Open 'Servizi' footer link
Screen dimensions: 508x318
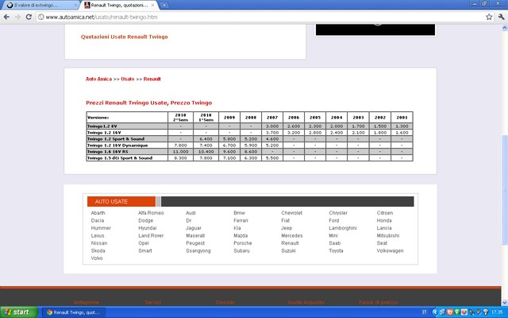(x=153, y=302)
